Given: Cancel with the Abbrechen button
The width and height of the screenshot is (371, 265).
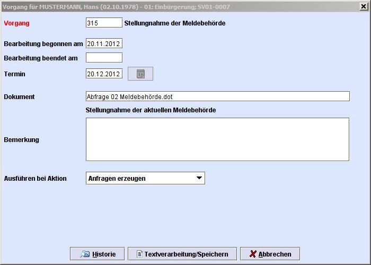Looking at the screenshot, I should [269, 254].
